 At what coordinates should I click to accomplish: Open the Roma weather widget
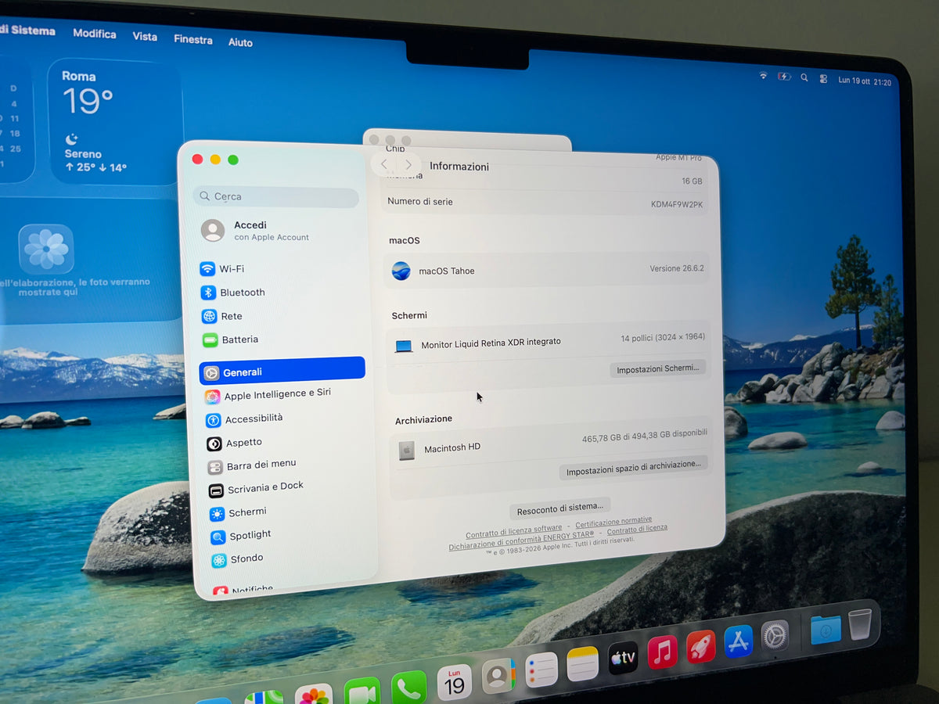coord(116,123)
